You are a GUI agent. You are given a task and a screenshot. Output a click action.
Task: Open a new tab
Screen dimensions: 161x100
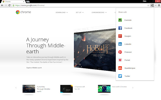pos(28,2)
